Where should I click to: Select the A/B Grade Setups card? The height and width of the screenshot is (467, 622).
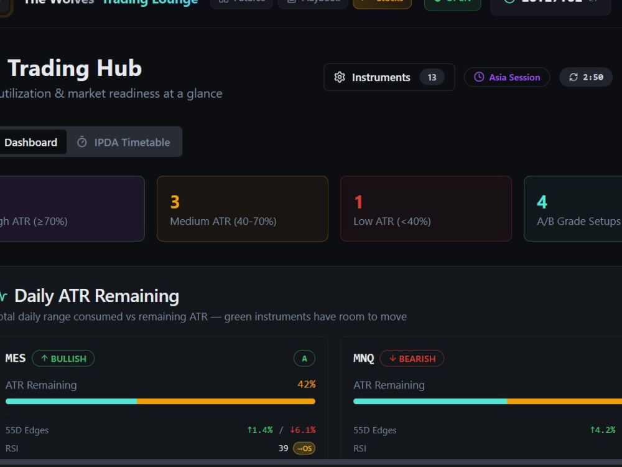573,209
